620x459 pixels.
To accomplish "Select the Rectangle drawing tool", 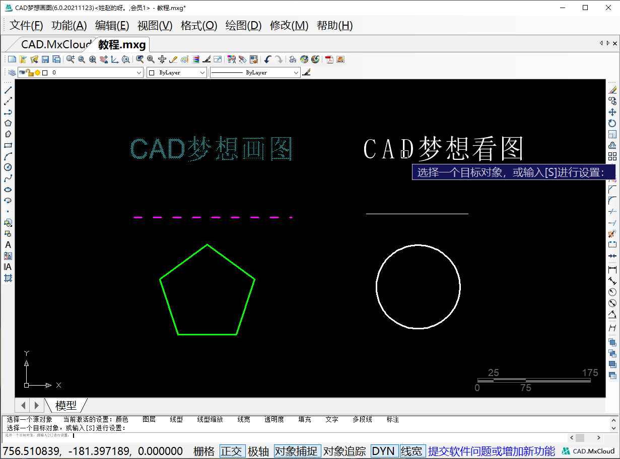I will pyautogui.click(x=8, y=145).
